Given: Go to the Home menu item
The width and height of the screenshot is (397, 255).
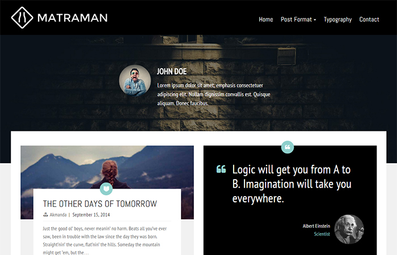Looking at the screenshot, I should 266,19.
